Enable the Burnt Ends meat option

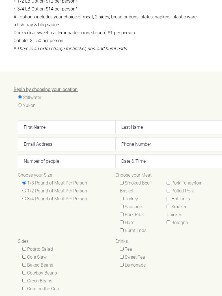(x=122, y=230)
